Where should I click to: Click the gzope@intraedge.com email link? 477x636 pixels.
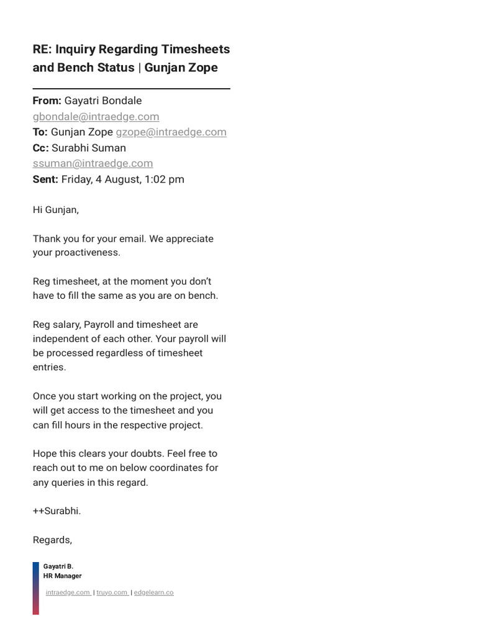tap(171, 132)
